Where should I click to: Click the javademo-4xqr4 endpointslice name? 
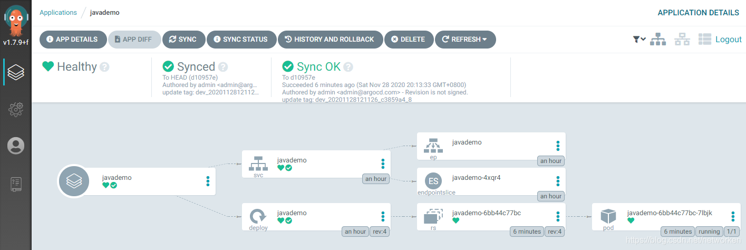pos(477,177)
